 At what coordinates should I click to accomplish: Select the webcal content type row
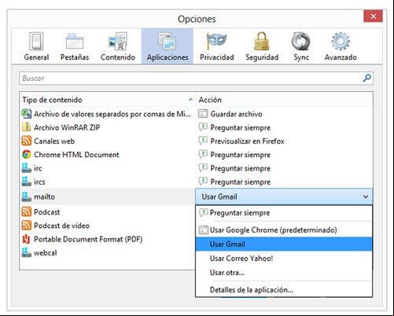[107, 252]
